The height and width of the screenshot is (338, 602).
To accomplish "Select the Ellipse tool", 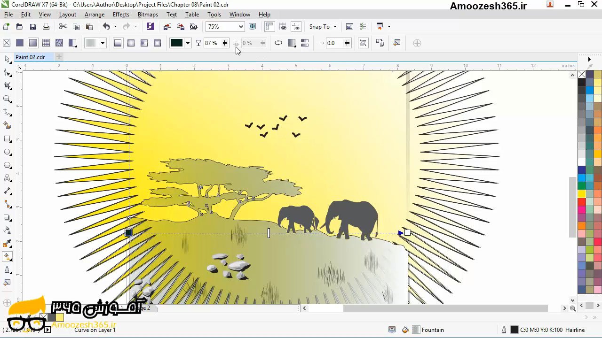I will coord(8,152).
